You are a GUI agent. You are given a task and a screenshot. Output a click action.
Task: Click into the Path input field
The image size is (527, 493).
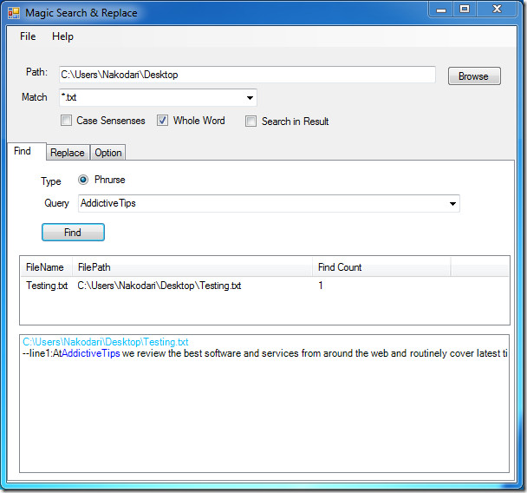coord(247,75)
